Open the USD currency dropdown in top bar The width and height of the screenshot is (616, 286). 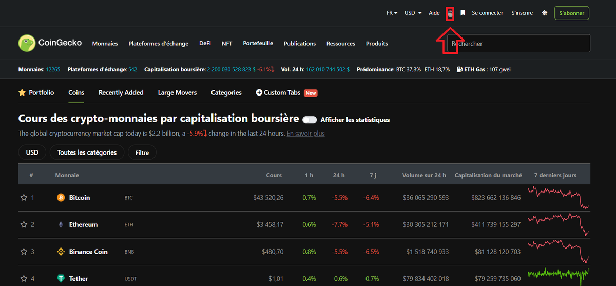coord(413,13)
